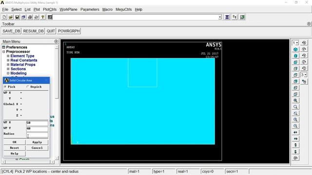Click the Fit View magnifier icon
Screen dimensions: 312x175
(x=295, y=101)
